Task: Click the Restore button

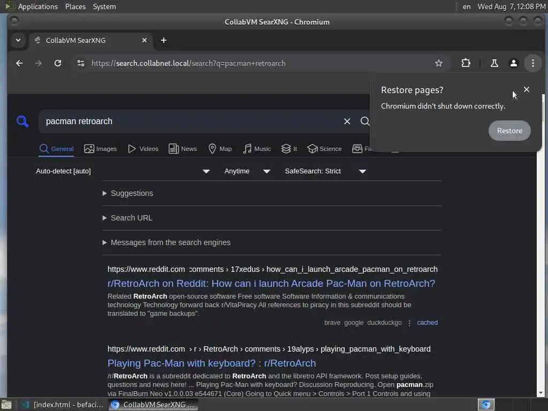Action: click(x=509, y=131)
